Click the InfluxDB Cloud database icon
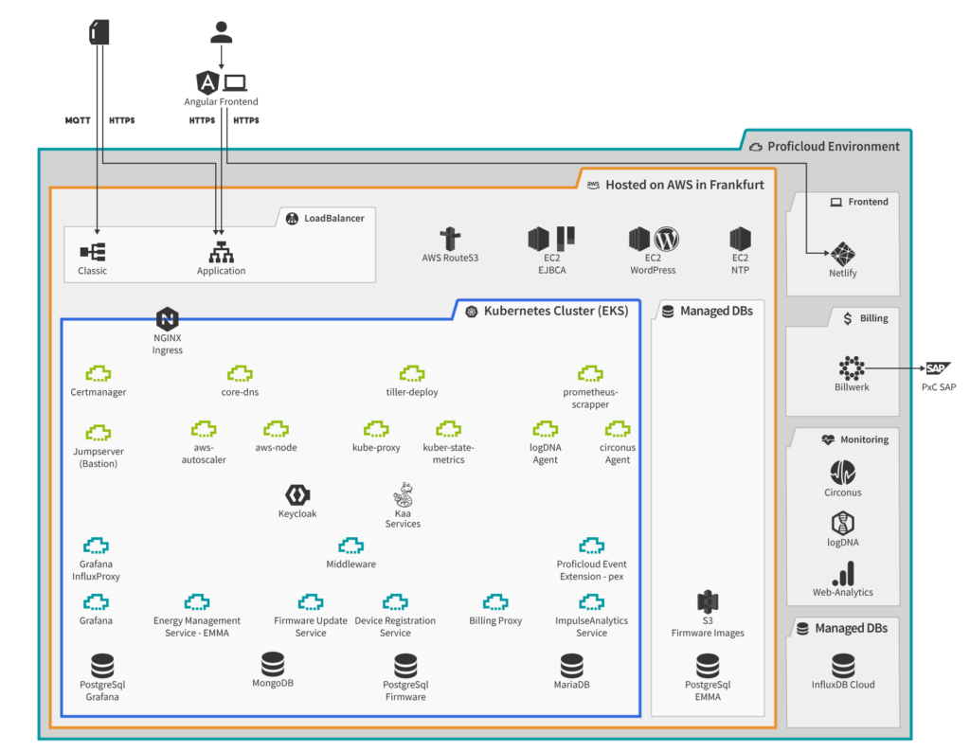970x752 pixels. click(843, 666)
